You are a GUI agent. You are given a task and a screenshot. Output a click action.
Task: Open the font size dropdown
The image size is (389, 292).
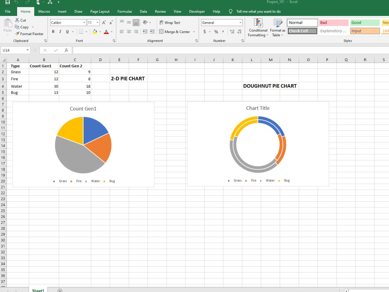click(98, 23)
